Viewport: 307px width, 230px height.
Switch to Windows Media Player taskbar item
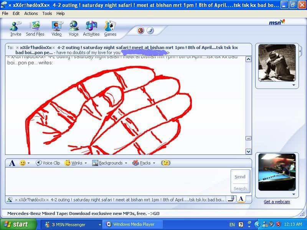133,225
